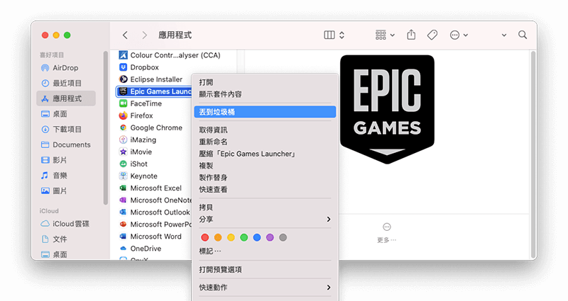Select the OneDrive app

(140, 249)
